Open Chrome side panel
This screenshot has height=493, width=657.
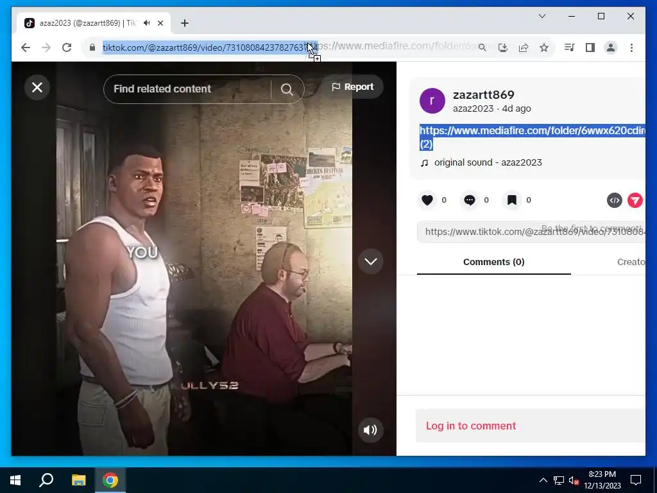(590, 48)
